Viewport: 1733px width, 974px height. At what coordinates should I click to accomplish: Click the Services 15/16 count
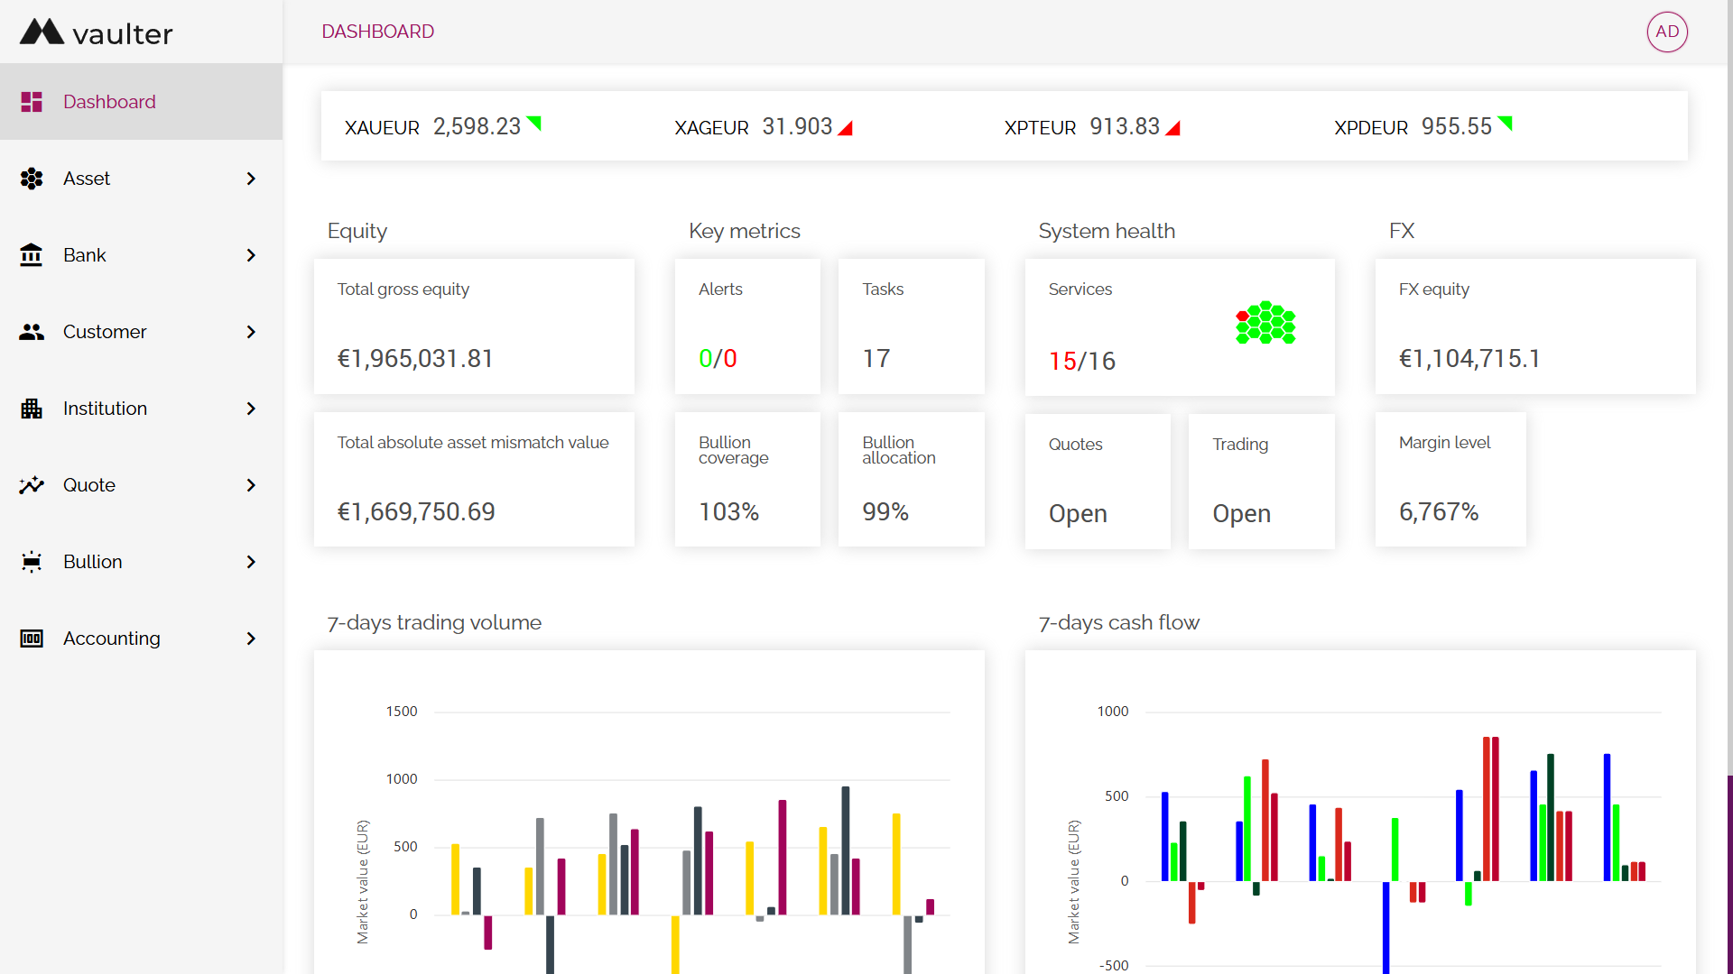coord(1081,361)
